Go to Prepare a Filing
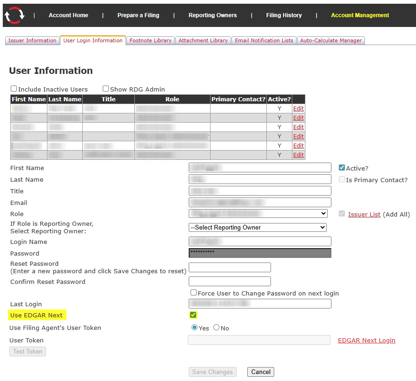This screenshot has width=416, height=381. click(138, 15)
